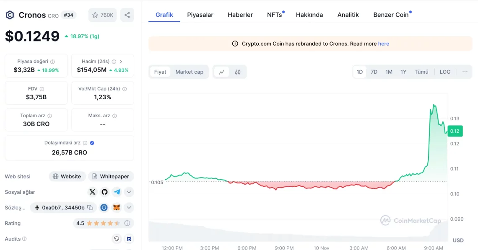The image size is (478, 250).
Task: Open Hacim (24s) details arrow
Action: (x=121, y=62)
